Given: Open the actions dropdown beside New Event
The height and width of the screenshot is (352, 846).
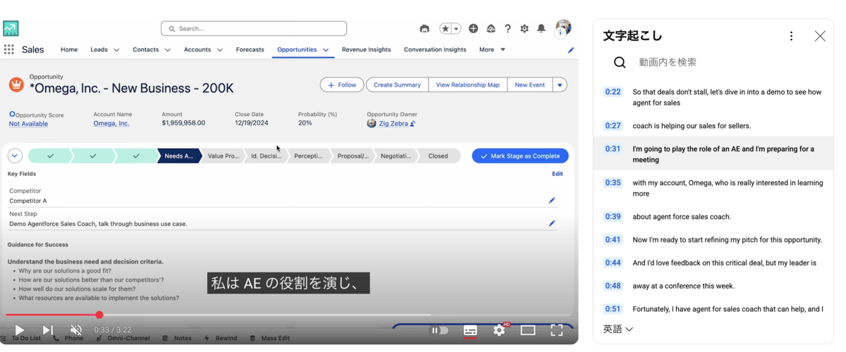Looking at the screenshot, I should point(560,85).
